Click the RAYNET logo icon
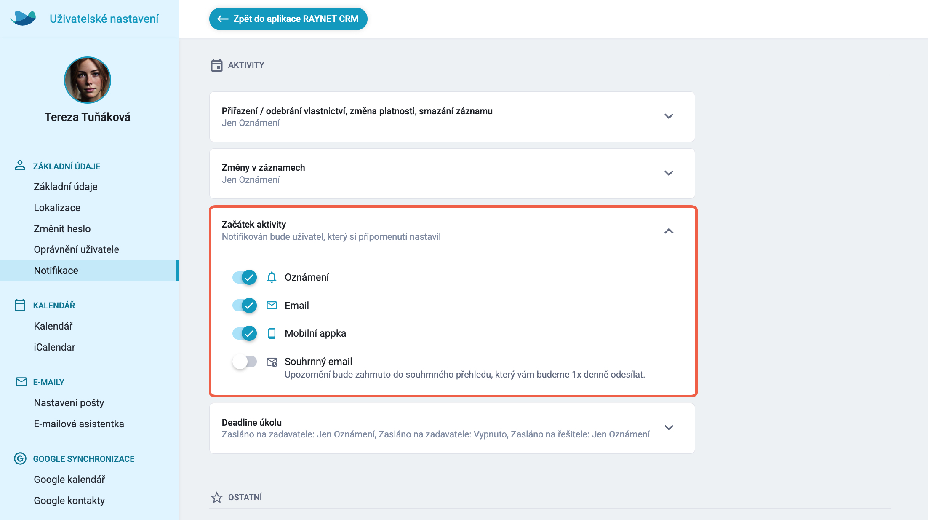 (24, 19)
